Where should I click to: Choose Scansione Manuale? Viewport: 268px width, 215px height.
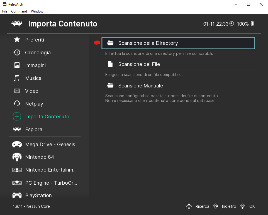[178, 85]
